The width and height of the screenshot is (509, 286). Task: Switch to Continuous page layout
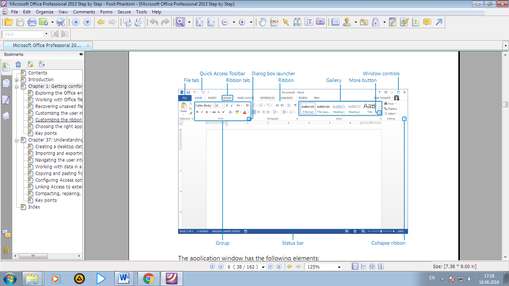coord(363,266)
